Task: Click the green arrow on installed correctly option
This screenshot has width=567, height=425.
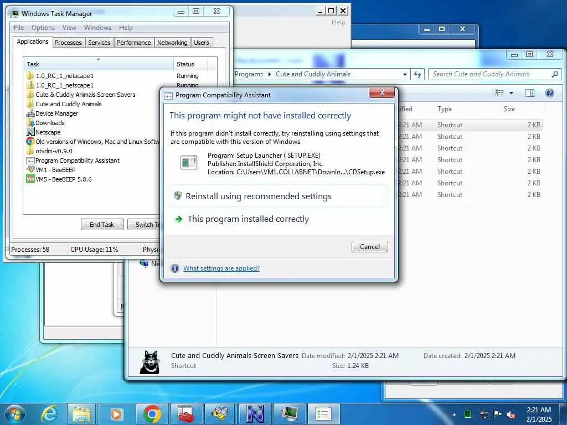Action: 178,219
